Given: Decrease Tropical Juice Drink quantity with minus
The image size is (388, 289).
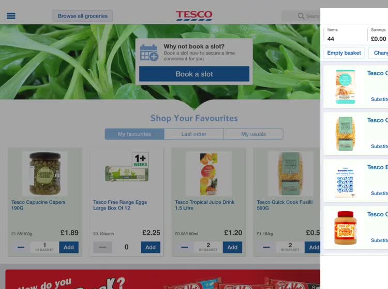Looking at the screenshot, I should tap(184, 247).
